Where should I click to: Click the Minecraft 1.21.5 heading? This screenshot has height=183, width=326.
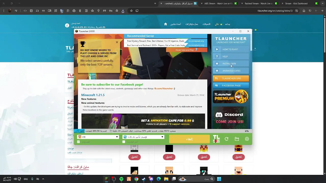tap(93, 95)
